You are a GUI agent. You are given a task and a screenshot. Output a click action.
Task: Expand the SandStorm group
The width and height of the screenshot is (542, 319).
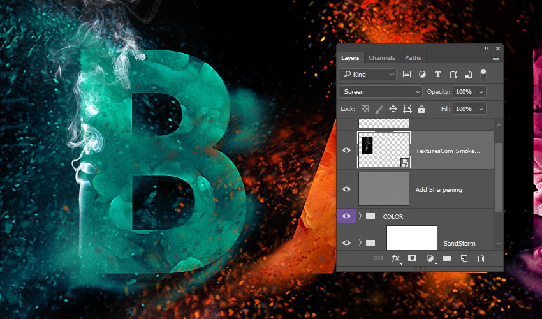pos(360,242)
